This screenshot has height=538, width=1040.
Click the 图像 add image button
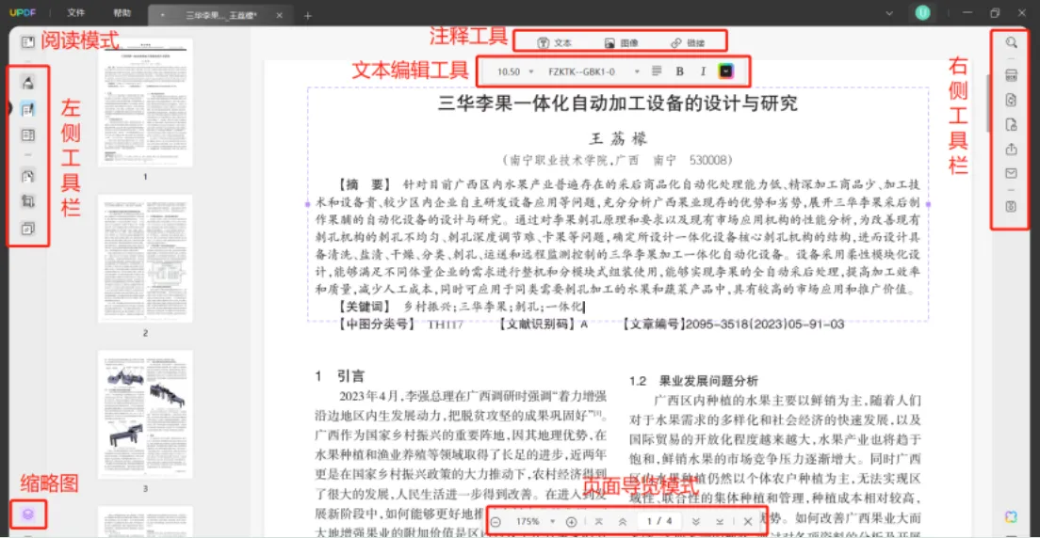pos(622,43)
